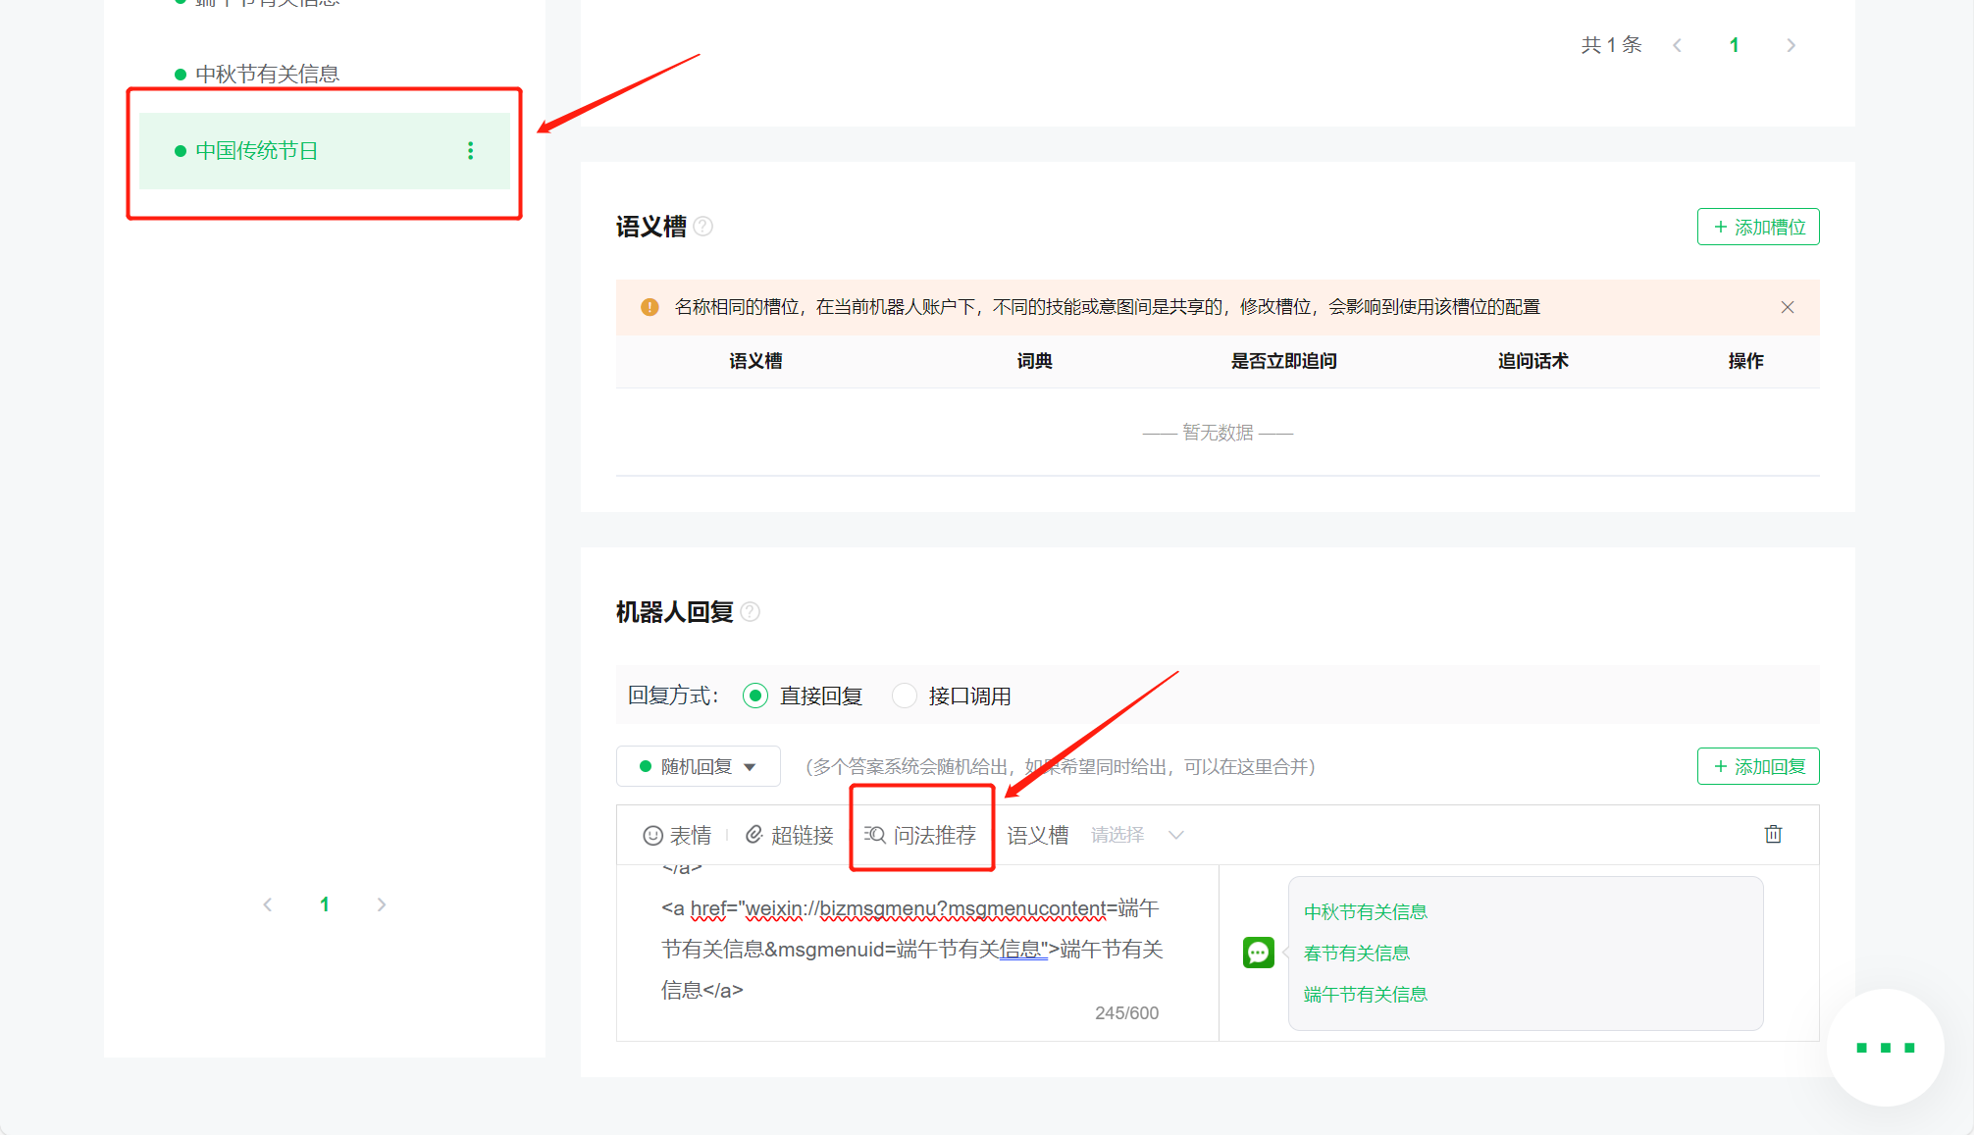The height and width of the screenshot is (1135, 1974).
Task: Click the help icon beside 机器人回复 heading
Action: (x=751, y=612)
